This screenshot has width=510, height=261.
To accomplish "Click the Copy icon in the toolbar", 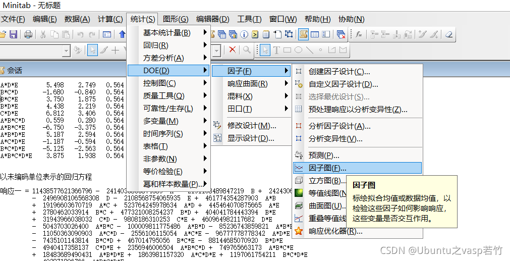I will [x=54, y=34].
